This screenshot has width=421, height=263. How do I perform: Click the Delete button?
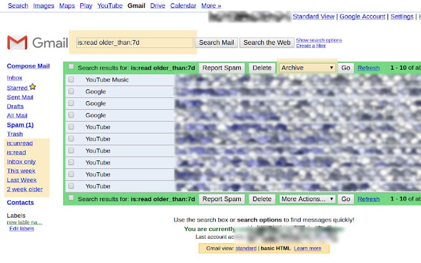coord(262,67)
